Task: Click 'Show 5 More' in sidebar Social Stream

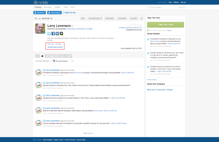Action: click(x=152, y=80)
